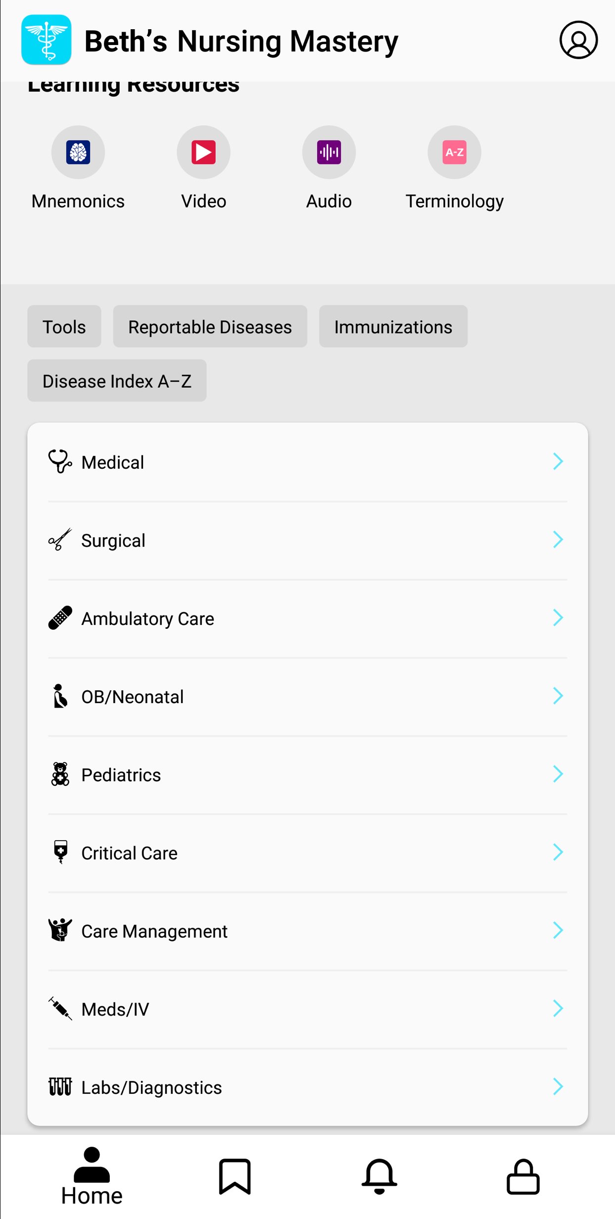Tap the bookmark icon in bottom bar
The height and width of the screenshot is (1219, 615).
235,1176
